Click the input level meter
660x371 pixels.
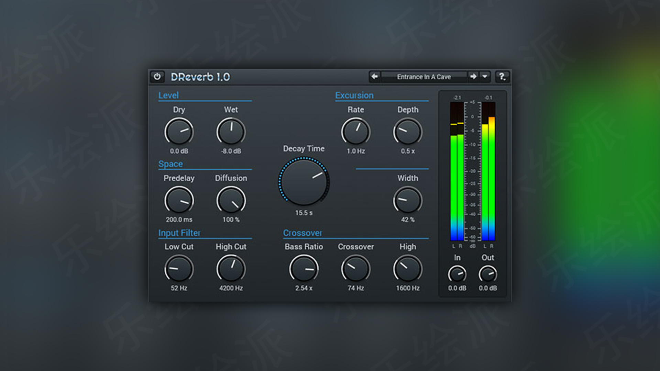pyautogui.click(x=457, y=171)
